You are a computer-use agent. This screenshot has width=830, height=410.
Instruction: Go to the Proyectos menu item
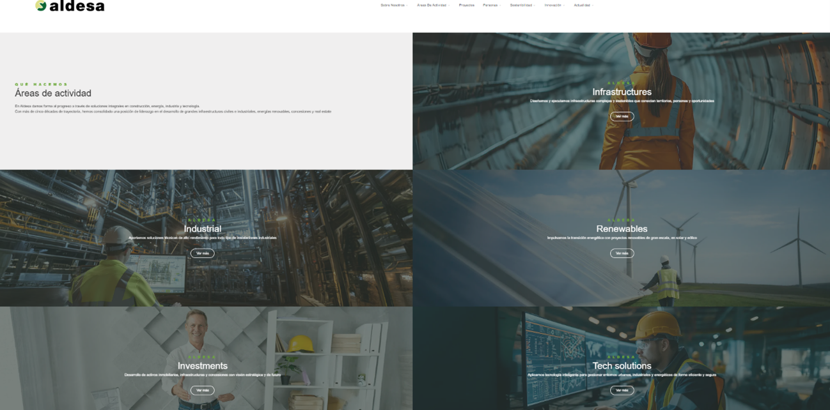coord(467,5)
